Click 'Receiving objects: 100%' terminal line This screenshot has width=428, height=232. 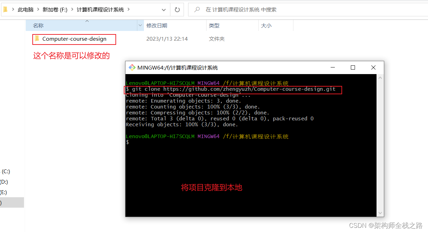182,125
